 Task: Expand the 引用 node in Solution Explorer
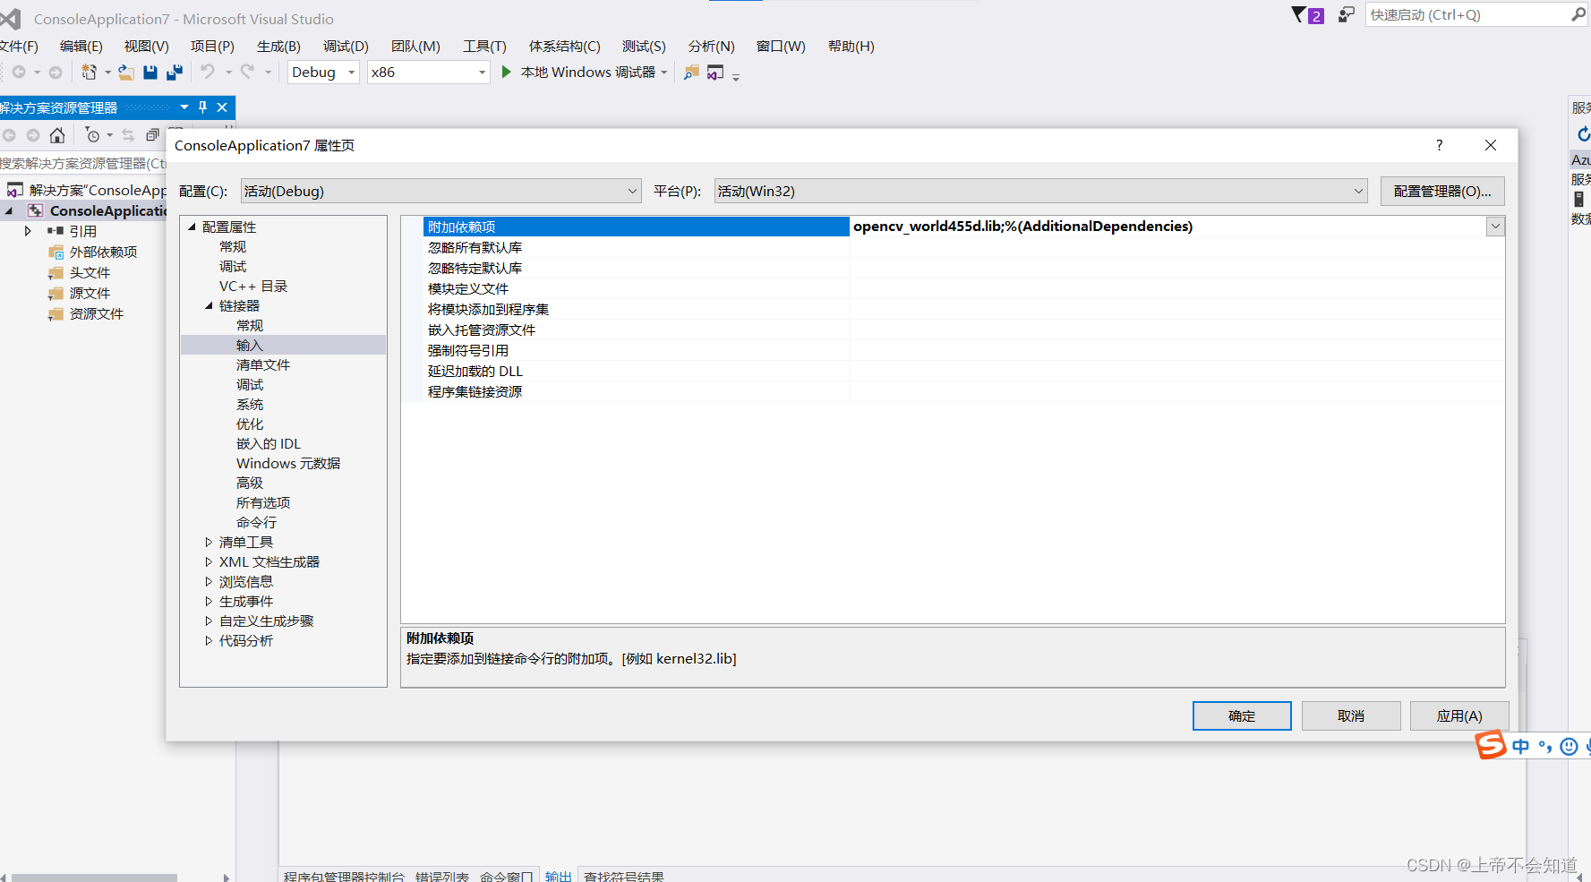tap(28, 231)
